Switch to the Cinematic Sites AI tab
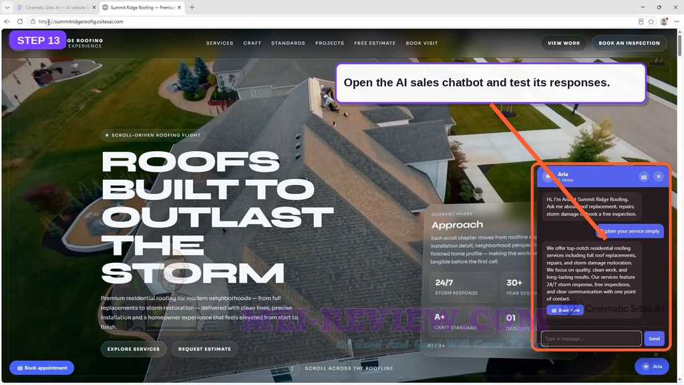 (55, 7)
